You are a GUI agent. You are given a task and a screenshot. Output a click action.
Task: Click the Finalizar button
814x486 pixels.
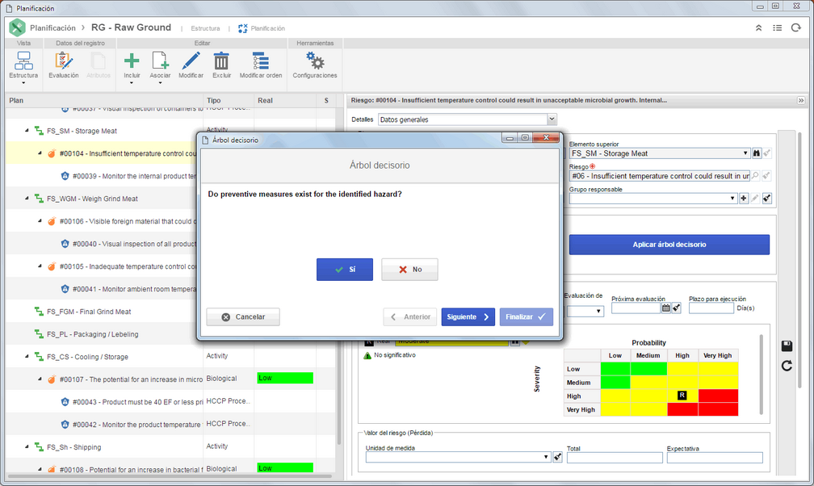pyautogui.click(x=526, y=316)
